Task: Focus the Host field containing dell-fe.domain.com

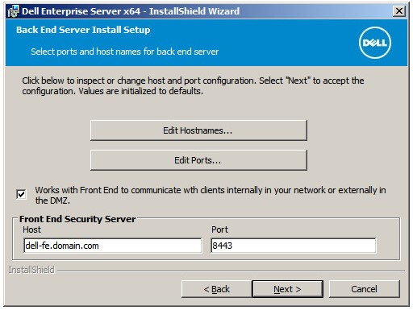Action: (113, 246)
